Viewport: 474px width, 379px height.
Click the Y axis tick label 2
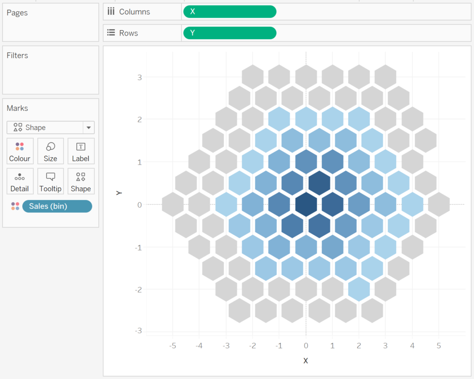pos(139,120)
